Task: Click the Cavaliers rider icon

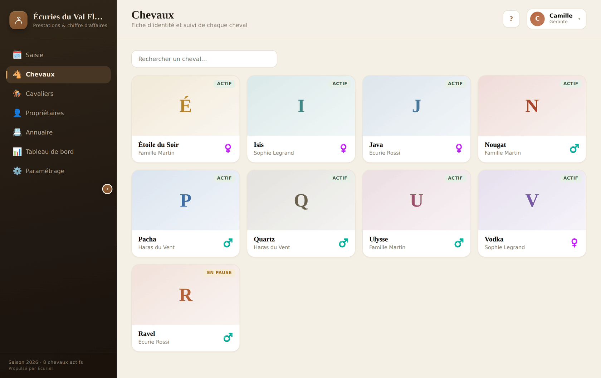Action: click(x=17, y=93)
